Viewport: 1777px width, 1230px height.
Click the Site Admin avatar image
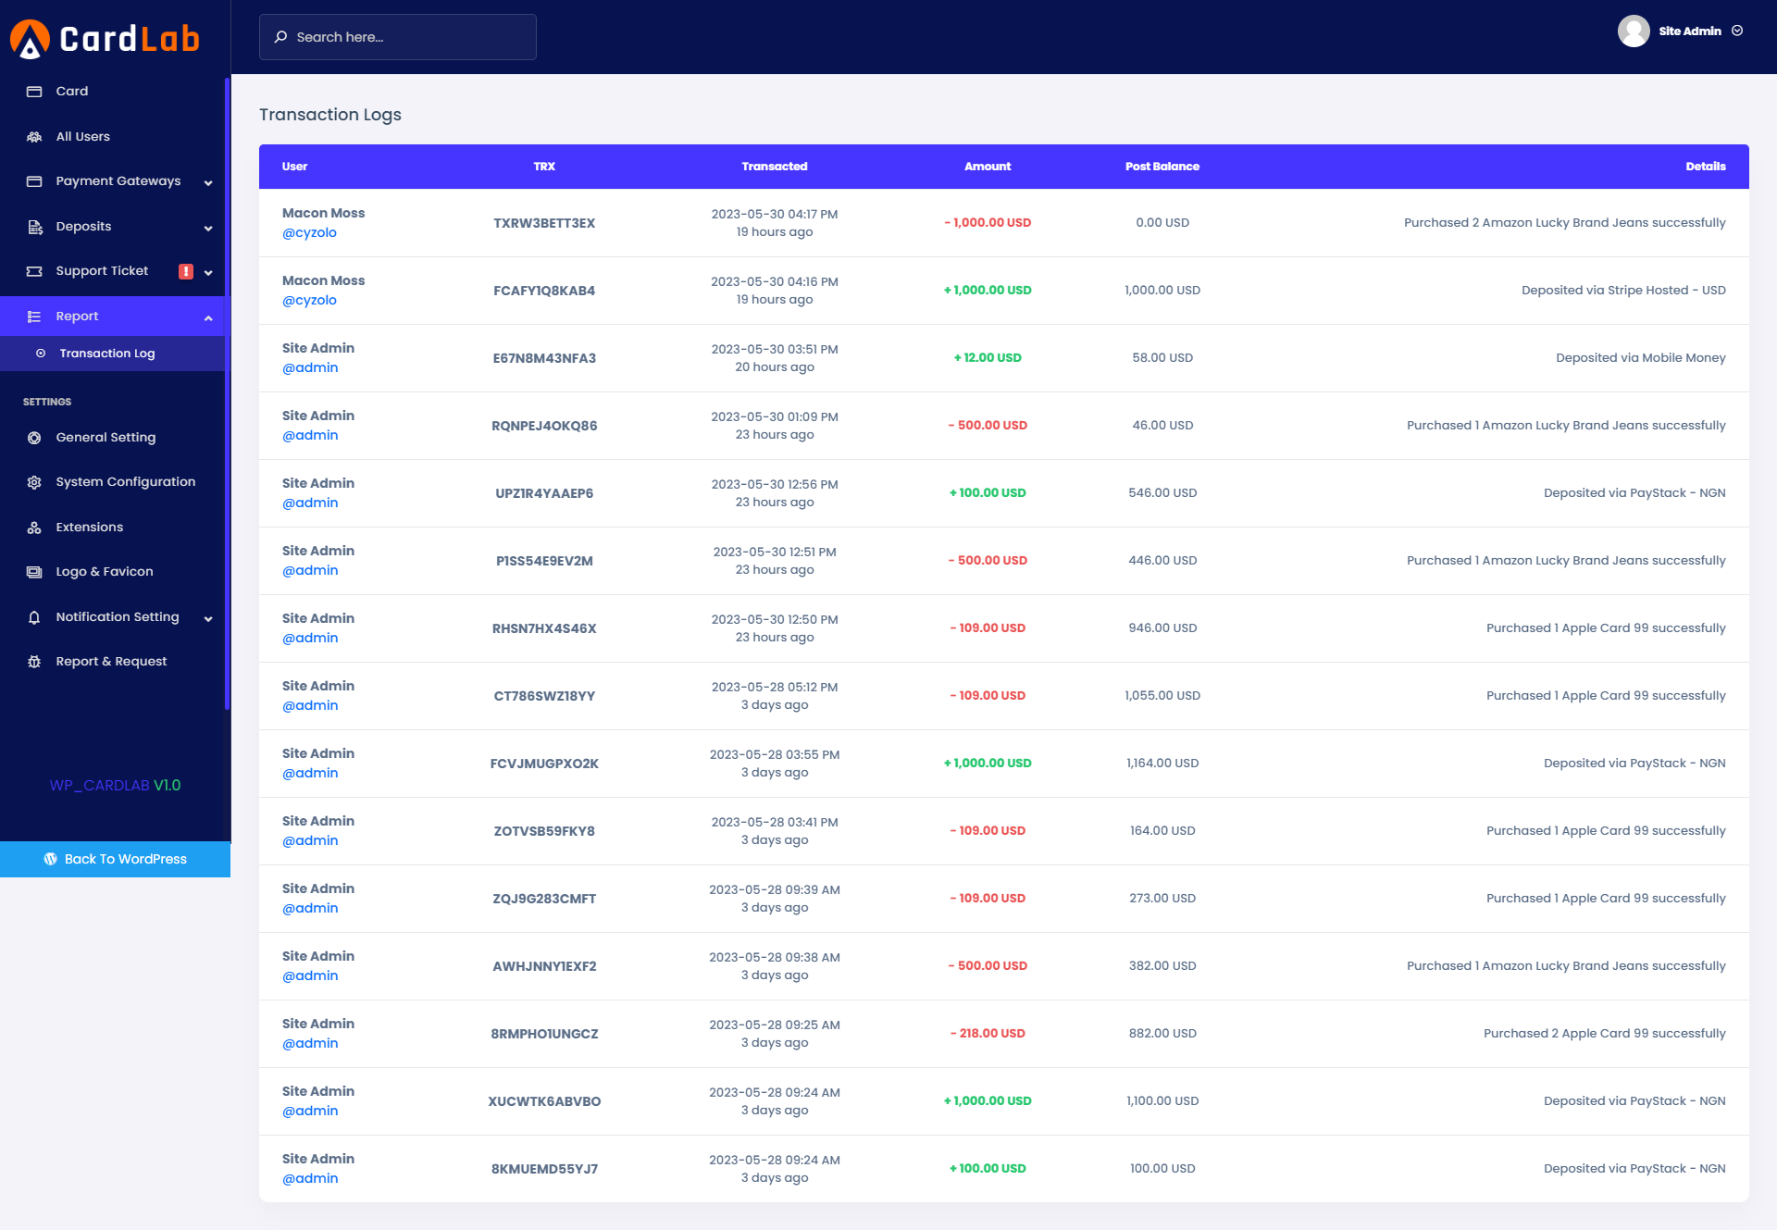(x=1634, y=31)
